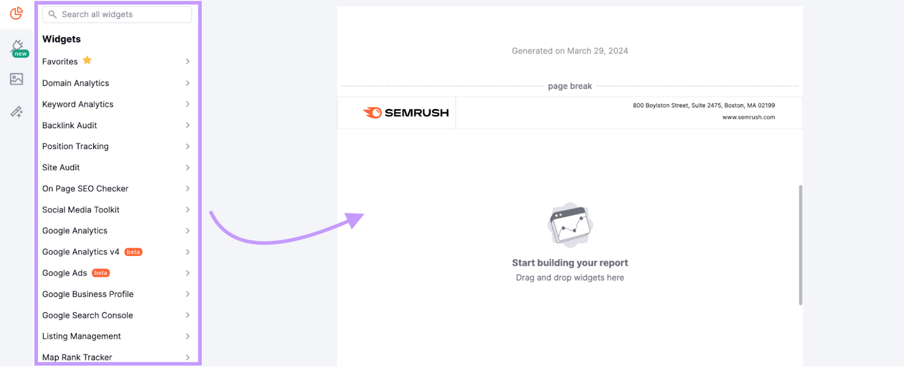Click the www.semrush.com link

pyautogui.click(x=748, y=117)
